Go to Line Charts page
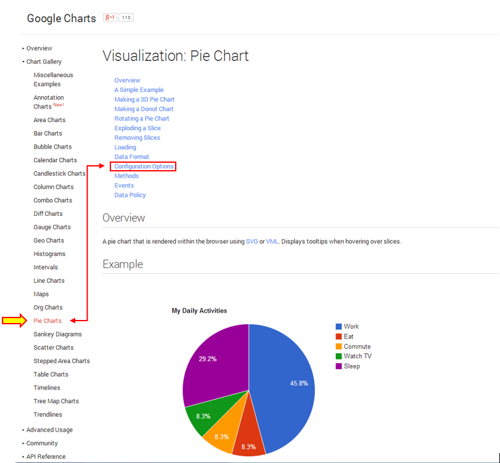The width and height of the screenshot is (500, 463). (x=49, y=281)
